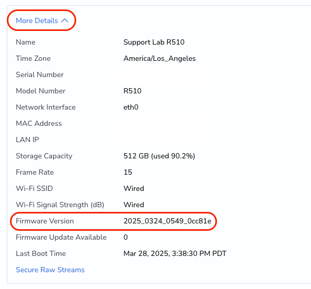Click the Support Lab R510 name value
311x289 pixels.
point(154,42)
